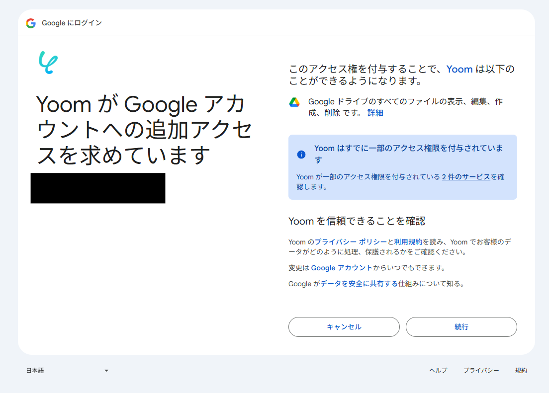Click the Google にログイン header text
Screen dimensions: 549x393
(72, 23)
